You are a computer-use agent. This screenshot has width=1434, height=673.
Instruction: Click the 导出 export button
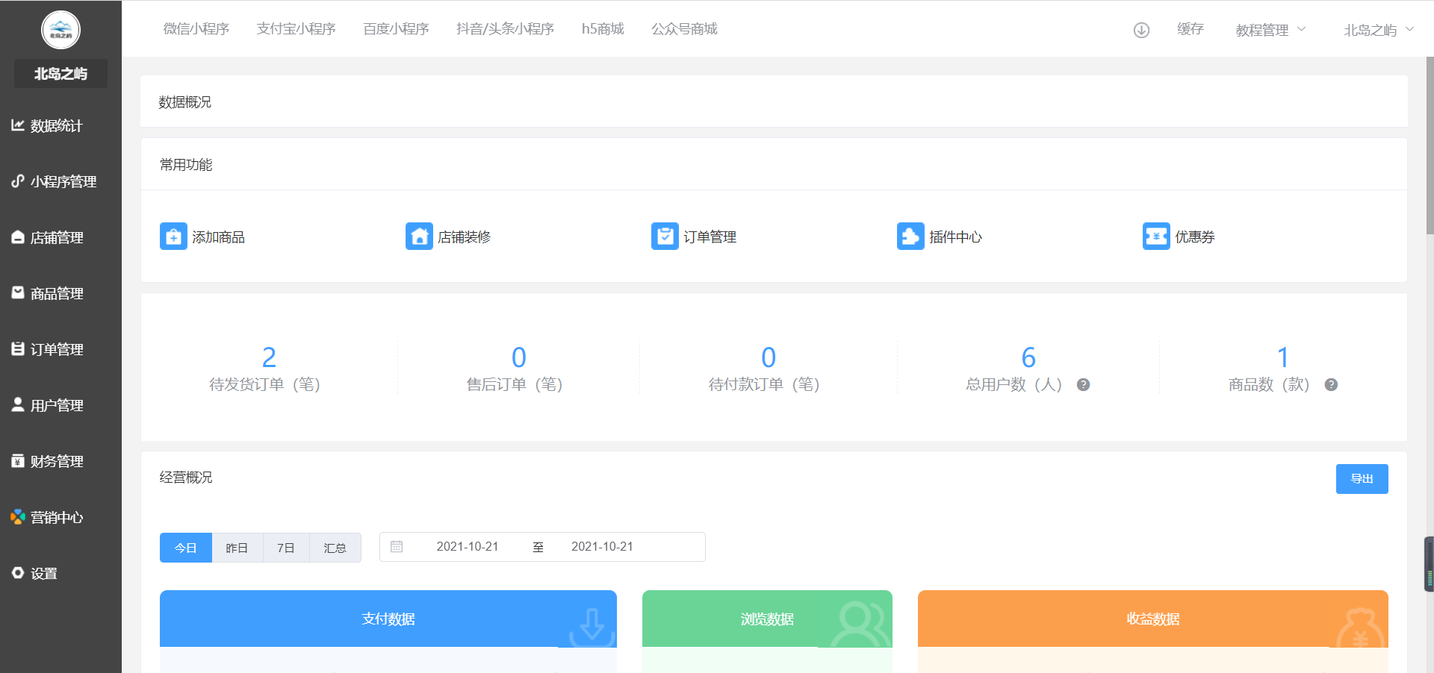click(x=1362, y=478)
